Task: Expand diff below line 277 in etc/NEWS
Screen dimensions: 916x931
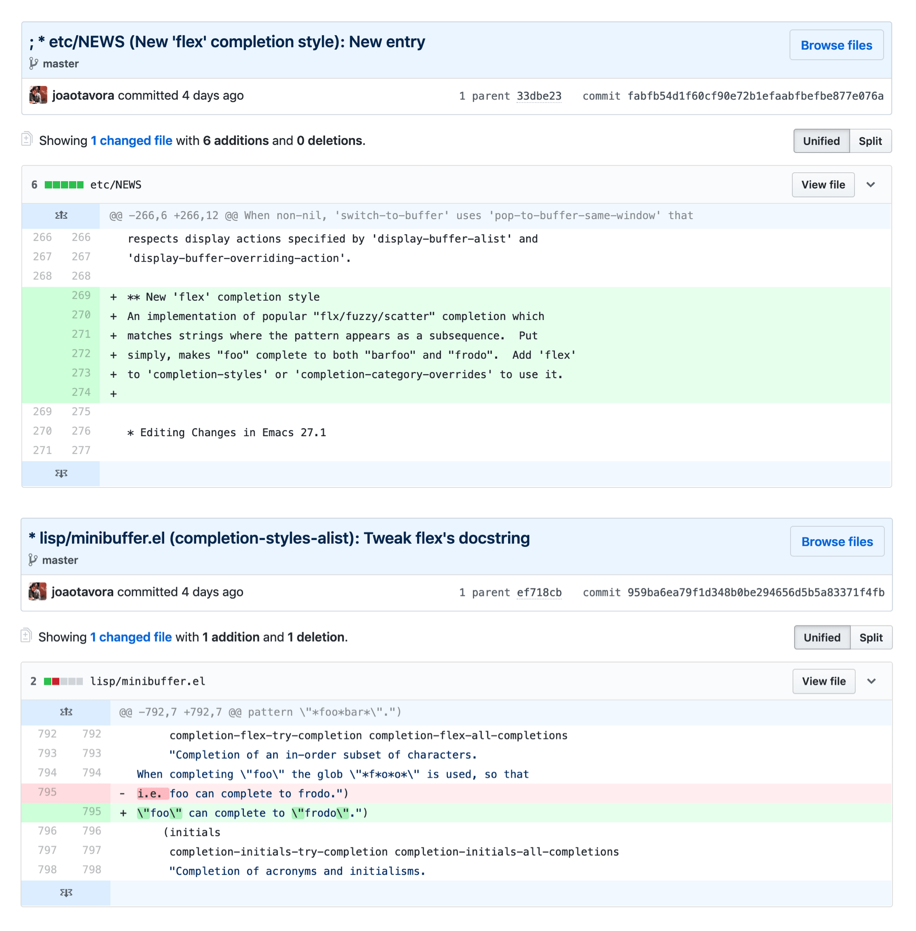Action: (x=61, y=473)
